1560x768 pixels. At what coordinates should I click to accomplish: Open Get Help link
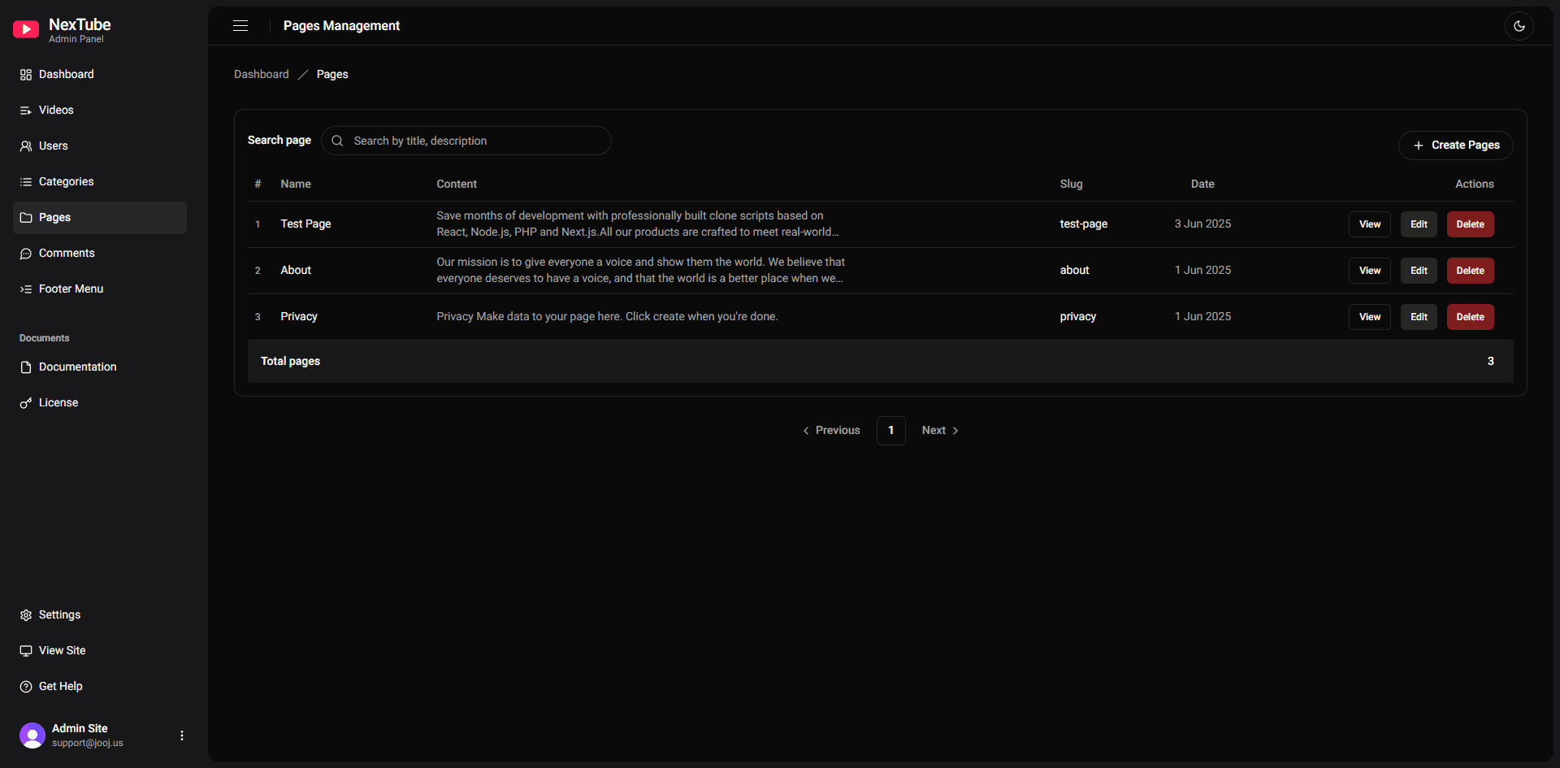[x=100, y=687]
